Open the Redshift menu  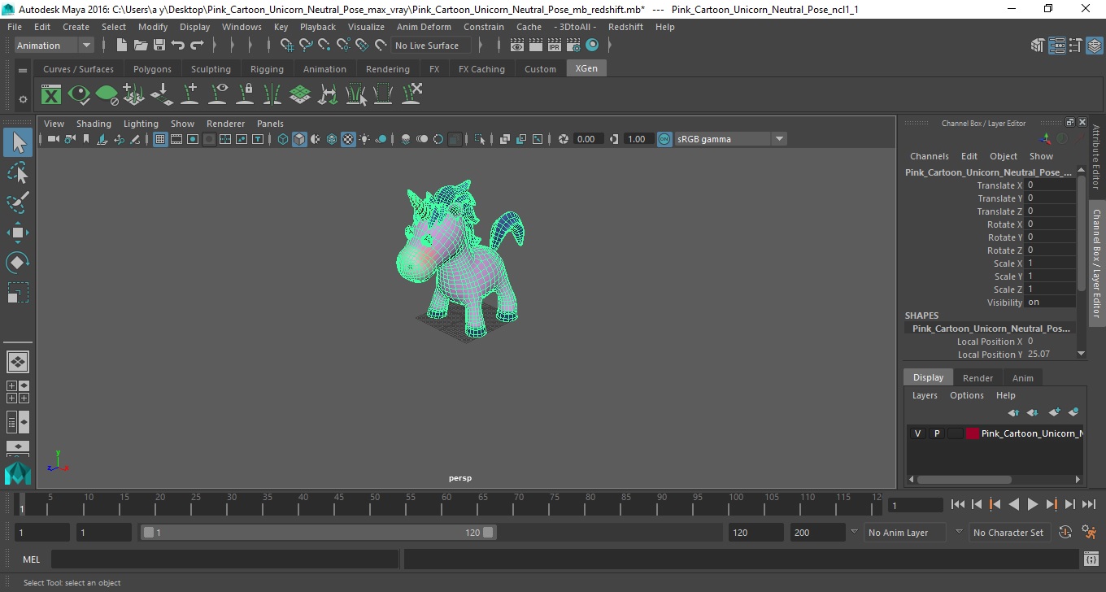625,27
